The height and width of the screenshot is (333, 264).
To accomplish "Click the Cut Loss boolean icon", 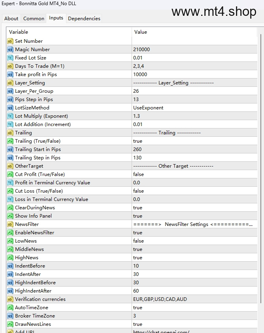I will point(10,191).
